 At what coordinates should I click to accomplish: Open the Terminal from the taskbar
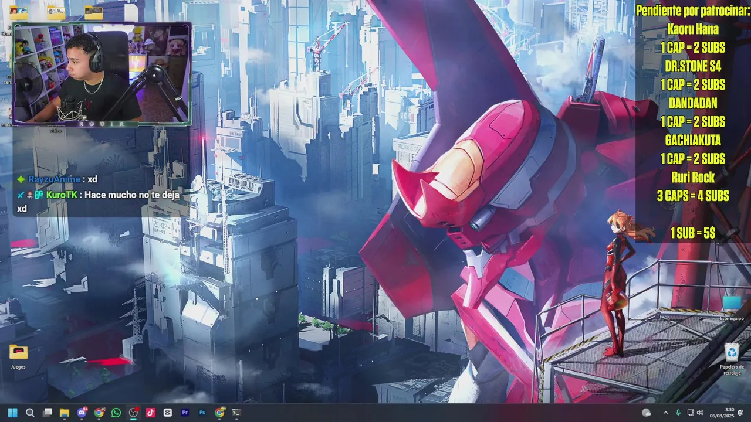(x=236, y=413)
